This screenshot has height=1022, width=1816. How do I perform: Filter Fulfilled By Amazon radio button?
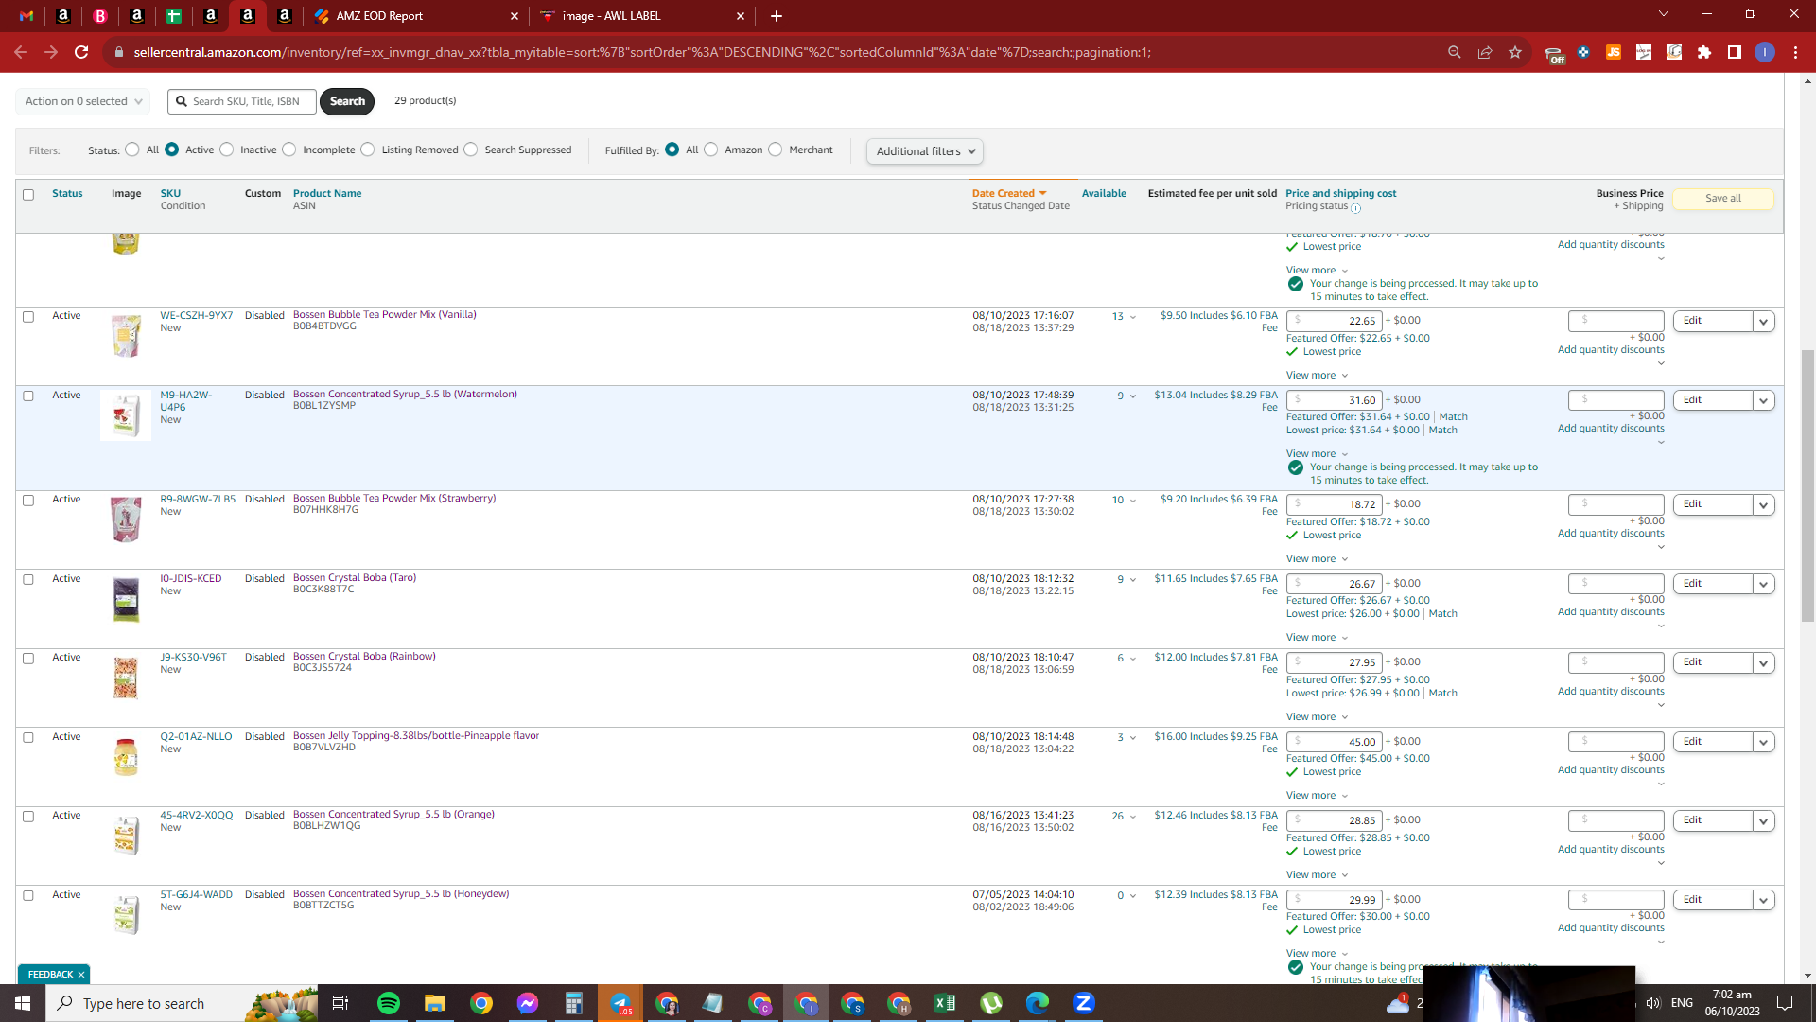pyautogui.click(x=711, y=150)
